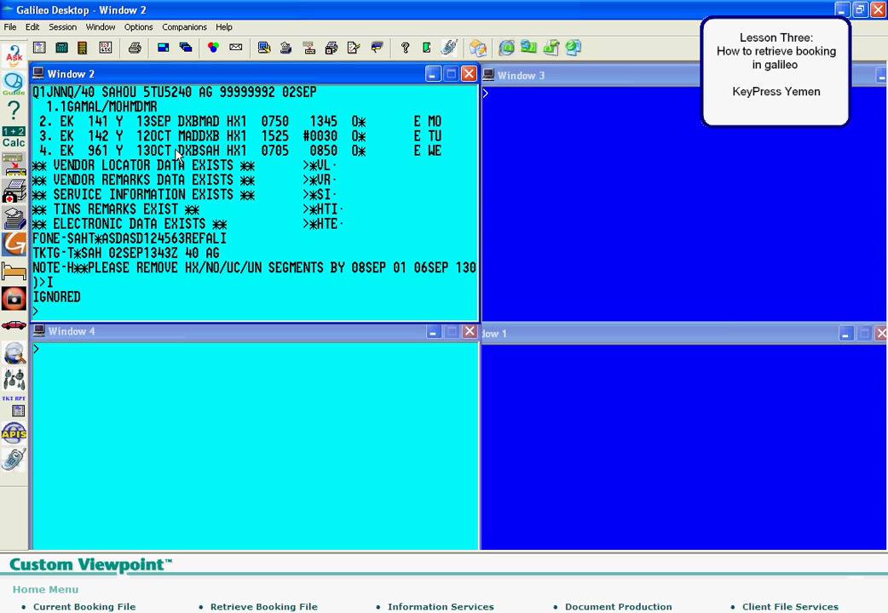Click the printer with pages toolbar icon

[332, 48]
